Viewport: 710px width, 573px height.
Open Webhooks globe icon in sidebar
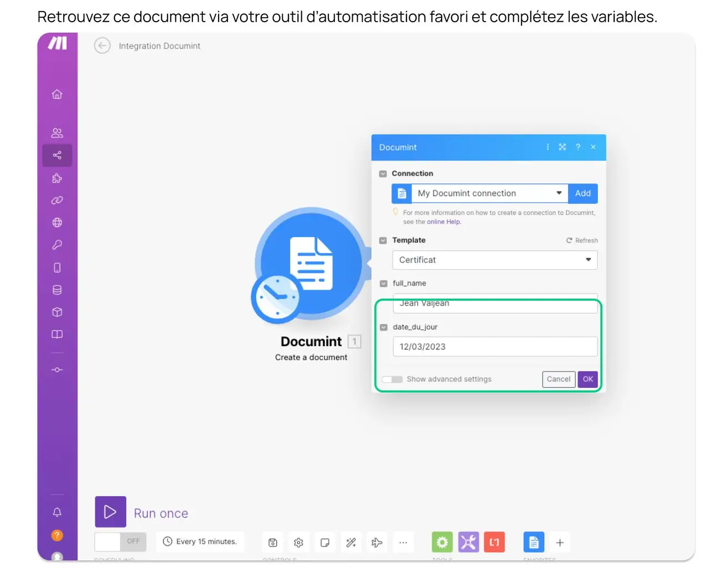pos(57,222)
